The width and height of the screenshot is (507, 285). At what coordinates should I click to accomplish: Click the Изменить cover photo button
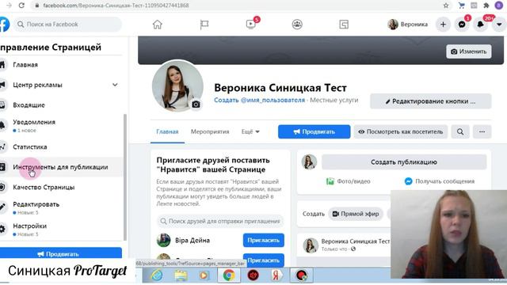[469, 51]
